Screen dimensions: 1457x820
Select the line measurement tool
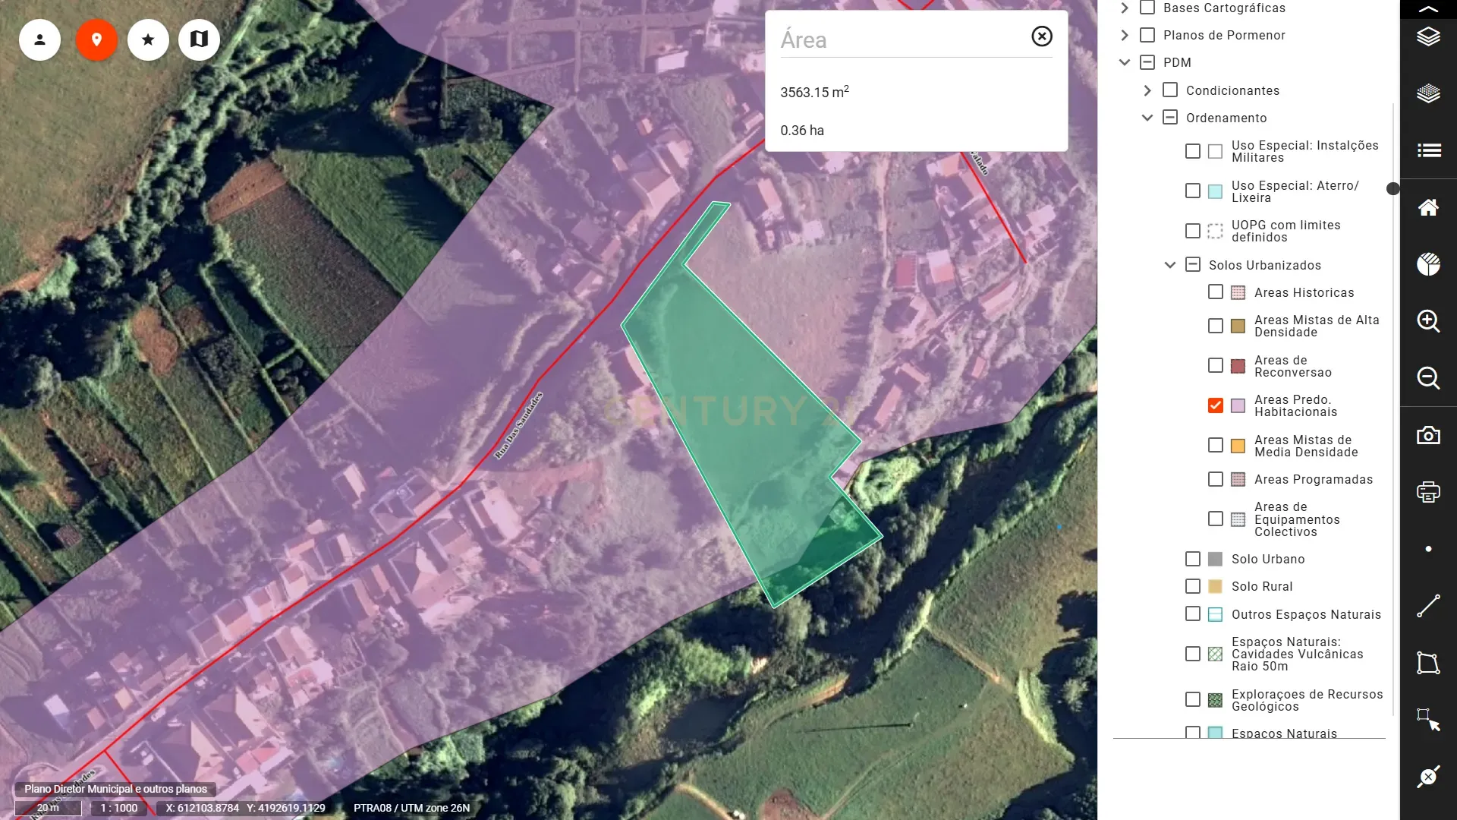coord(1428,606)
